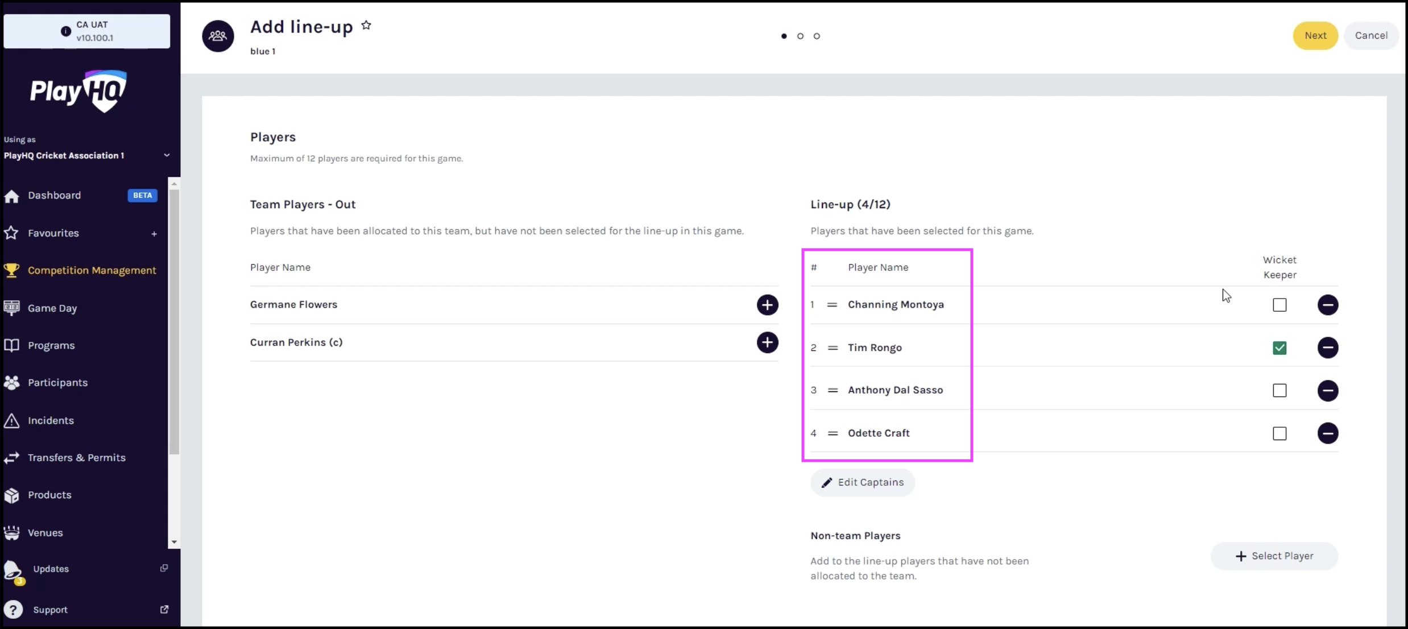Click drag handle beside Tim Rongo
This screenshot has height=629, width=1408.
(833, 347)
